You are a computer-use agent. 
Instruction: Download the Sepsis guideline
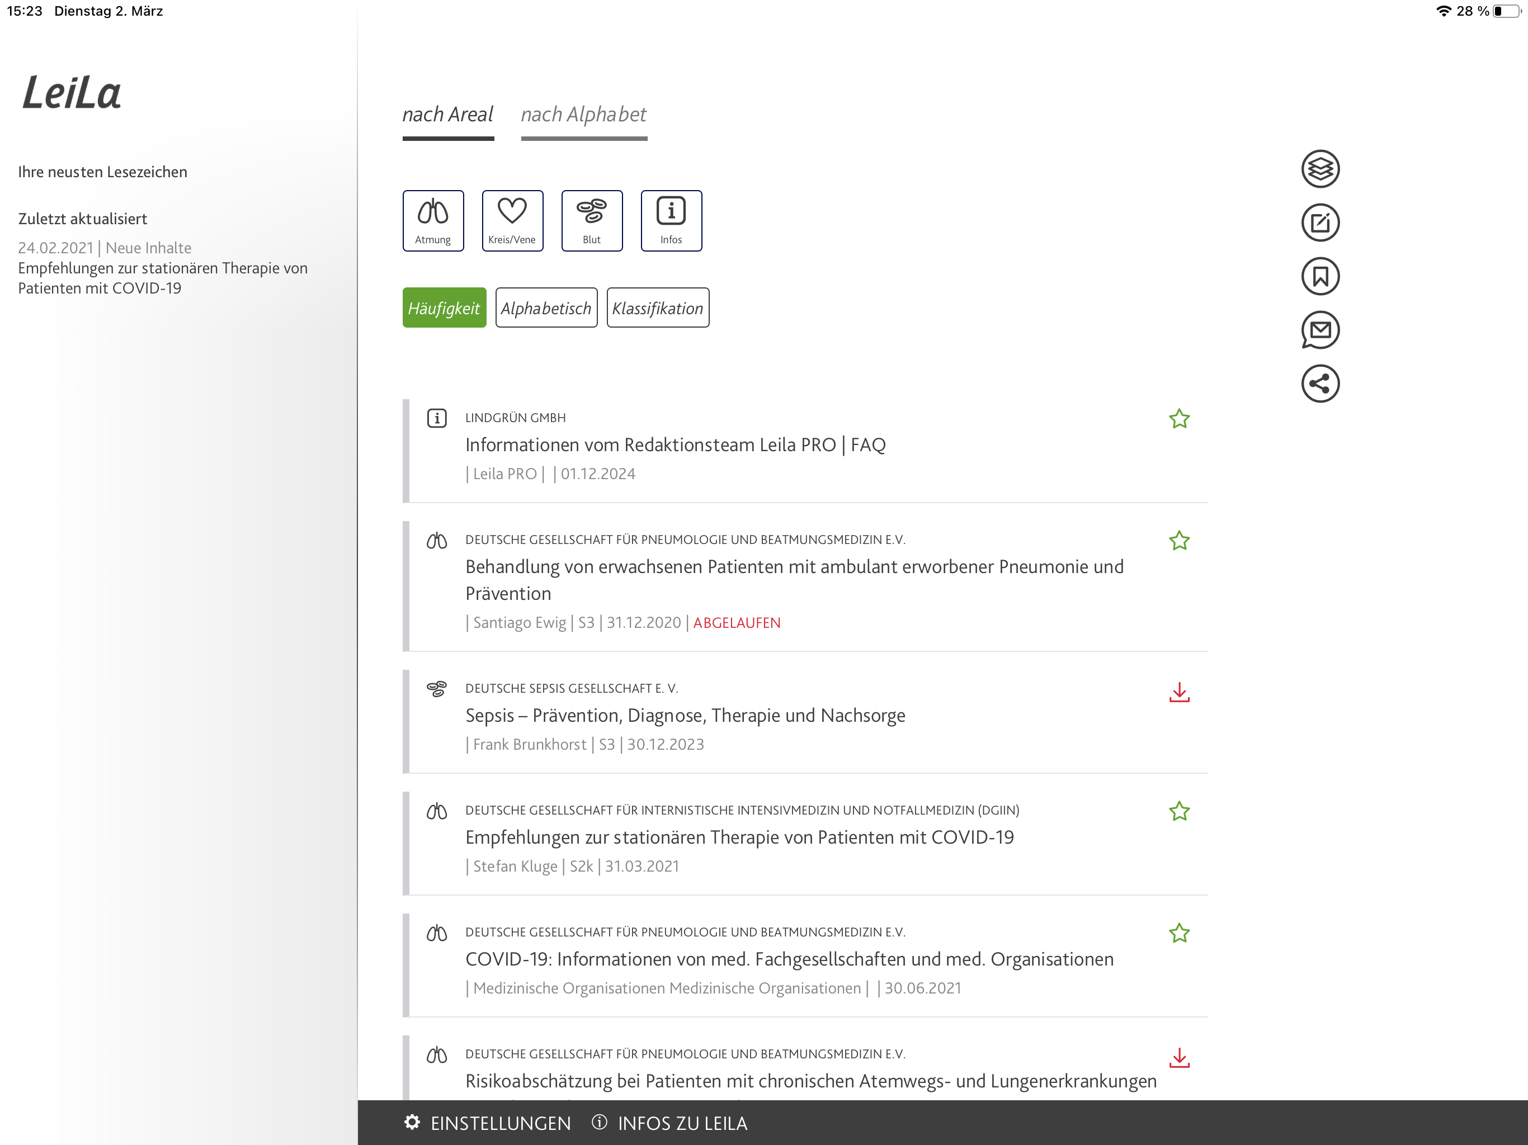1178,692
